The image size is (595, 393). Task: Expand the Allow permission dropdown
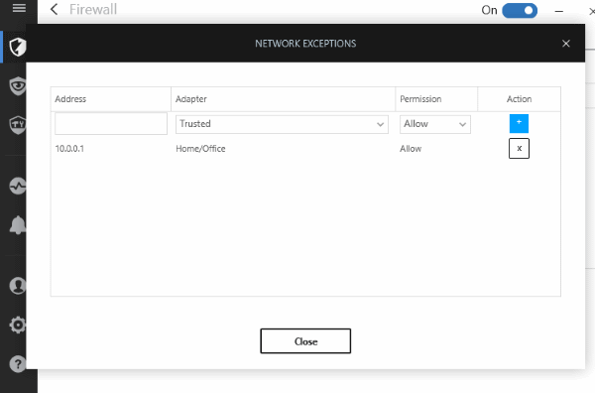[435, 124]
